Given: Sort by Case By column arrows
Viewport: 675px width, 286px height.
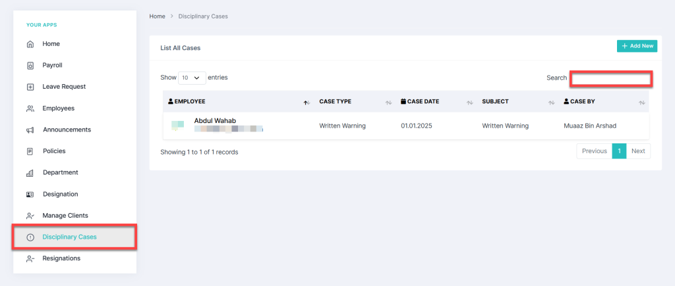Looking at the screenshot, I should coord(642,102).
